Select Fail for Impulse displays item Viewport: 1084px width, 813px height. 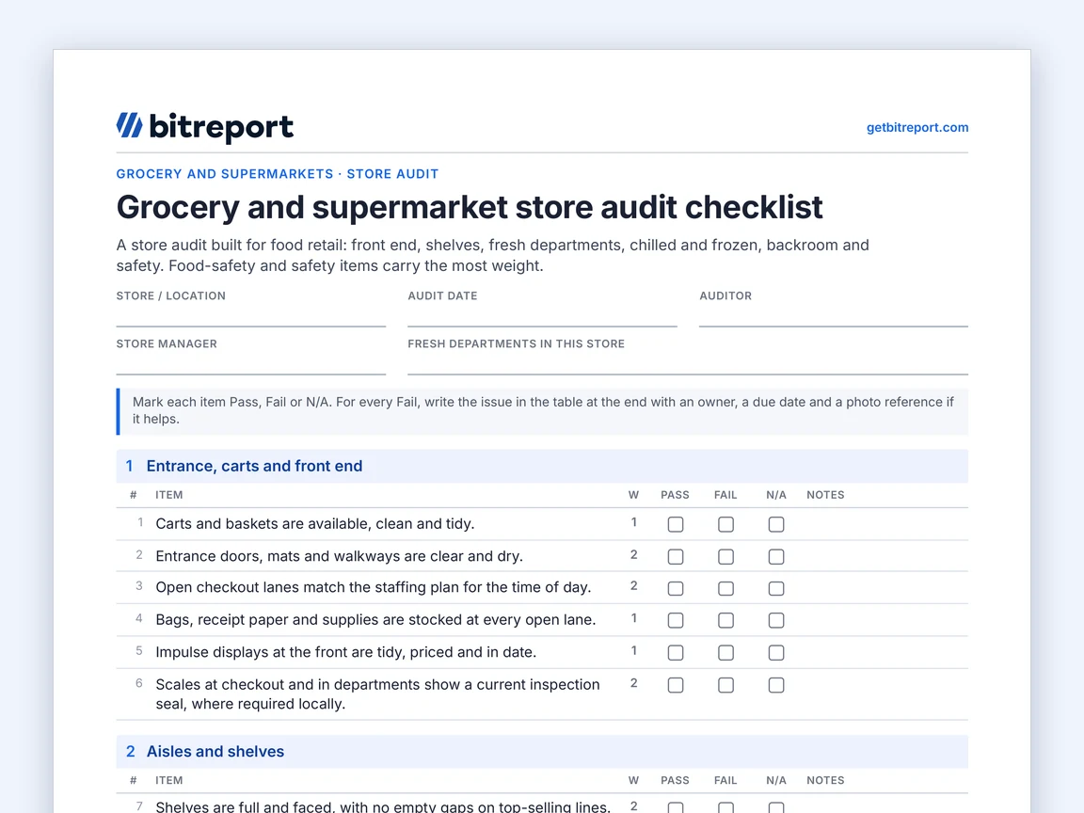725,653
